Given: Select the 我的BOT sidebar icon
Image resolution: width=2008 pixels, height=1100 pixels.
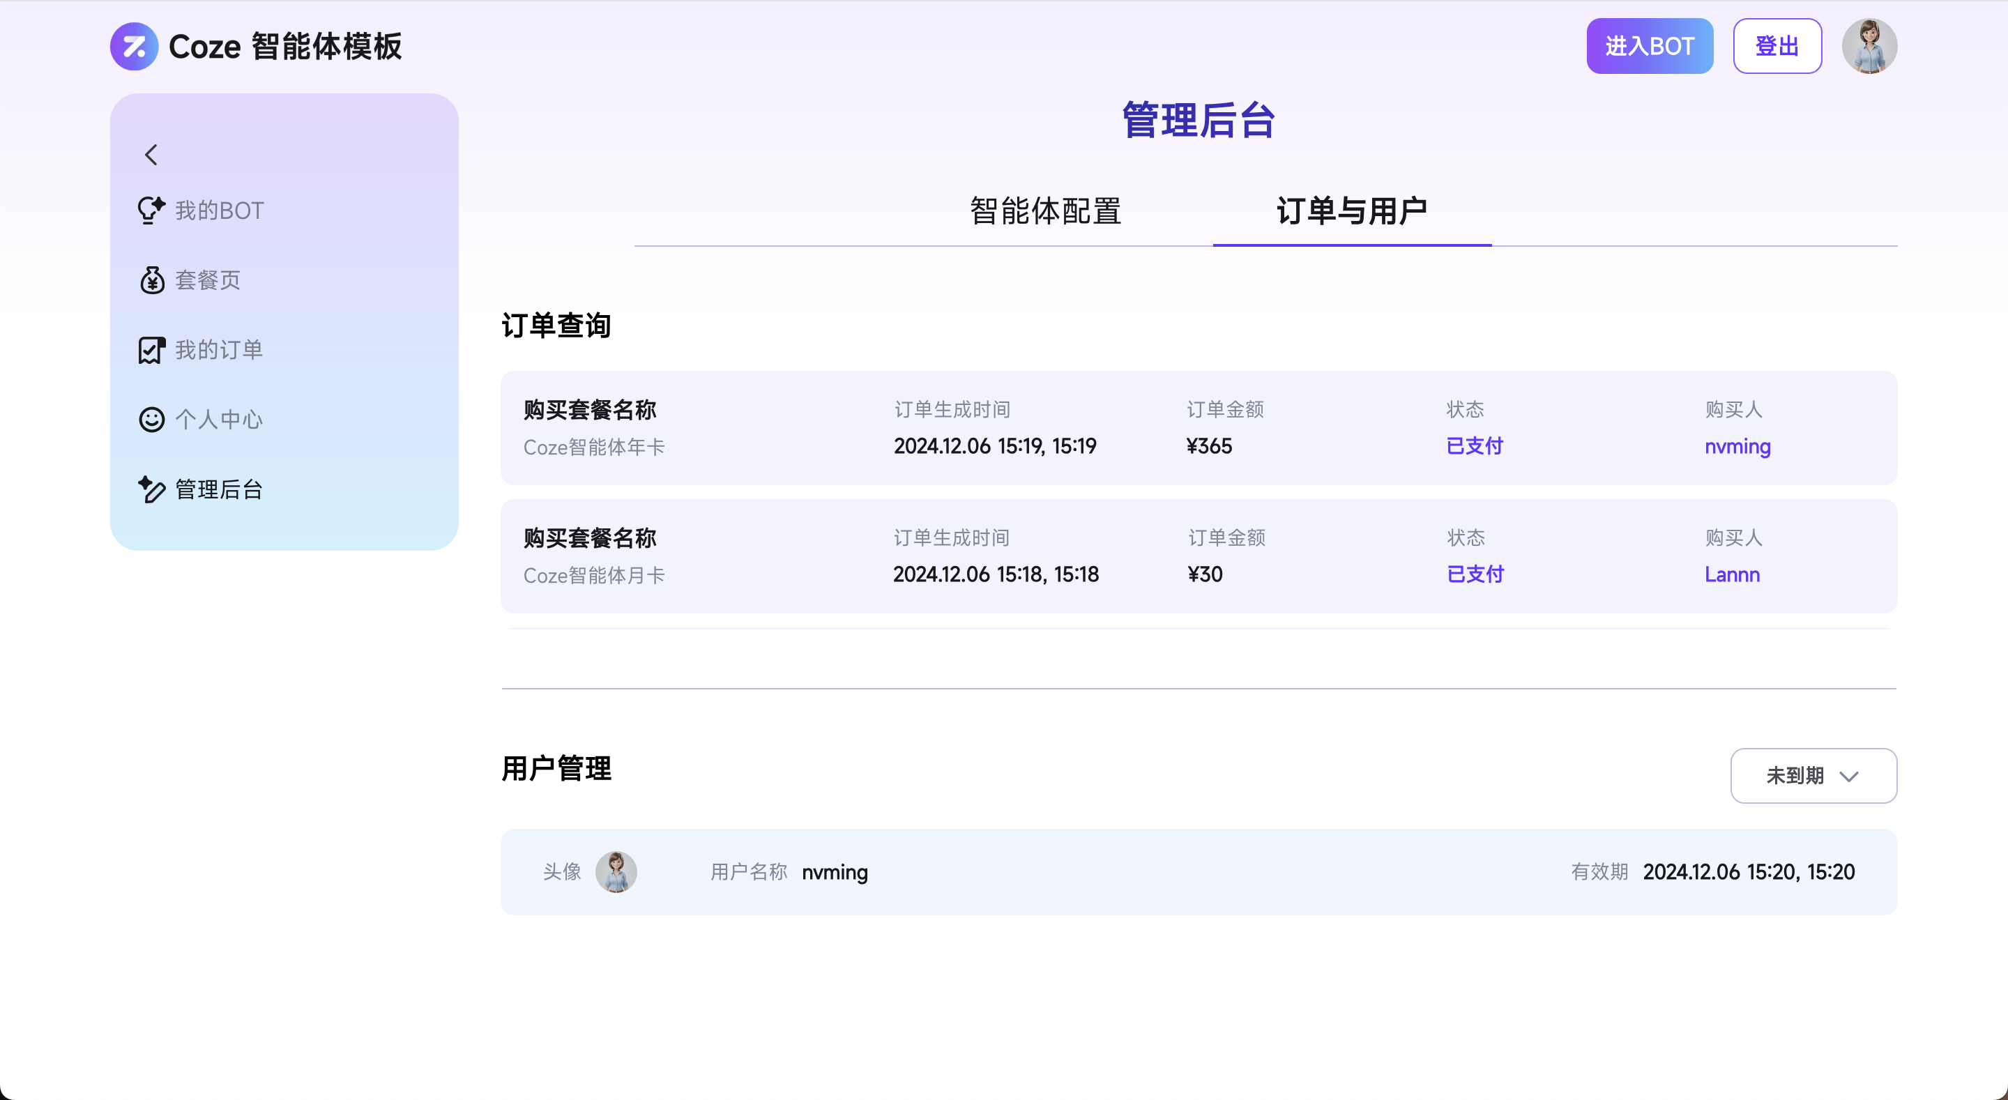Looking at the screenshot, I should click(151, 210).
